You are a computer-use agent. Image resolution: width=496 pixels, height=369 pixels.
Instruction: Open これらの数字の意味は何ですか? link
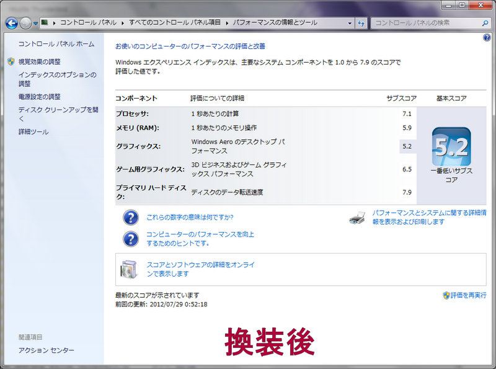pyautogui.click(x=190, y=218)
